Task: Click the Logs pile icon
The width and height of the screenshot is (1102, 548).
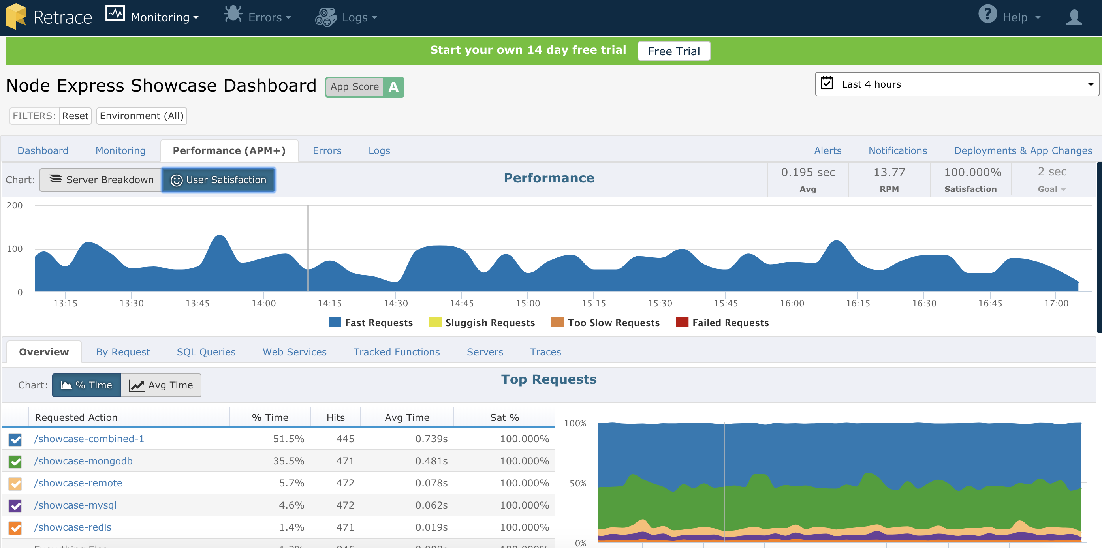Action: [x=326, y=17]
